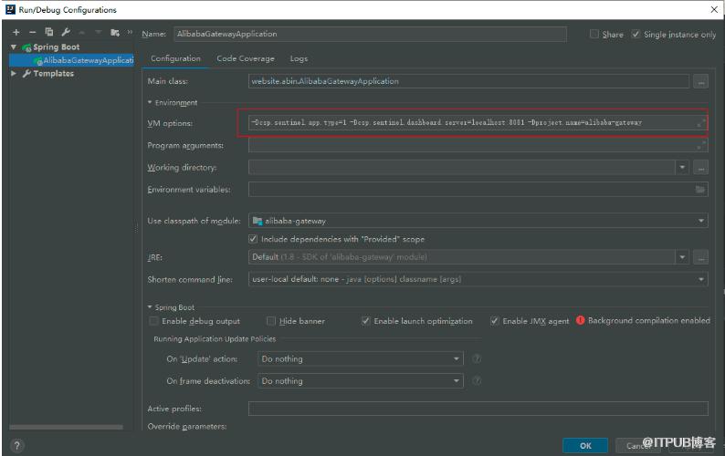This screenshot has height=456, width=725.
Task: Switch to the Code Coverage tab
Action: point(246,58)
